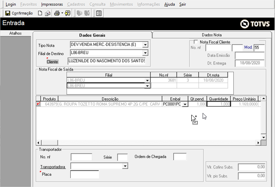
Task: Open first row L86-BREU Filial dropdown
Action: point(147,80)
